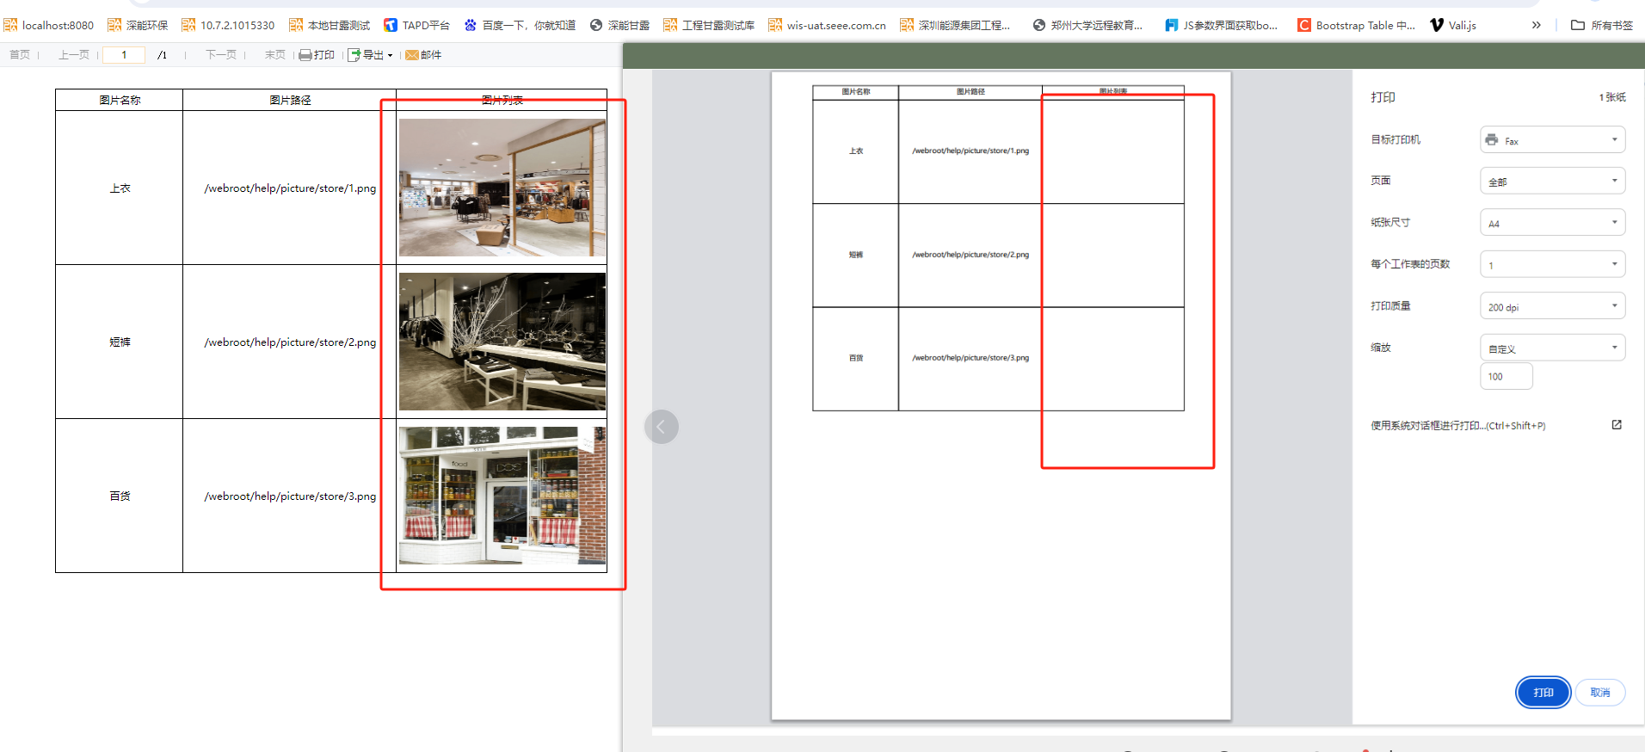Click the 短裤 store image thumbnail
The width and height of the screenshot is (1645, 752).
pos(502,342)
